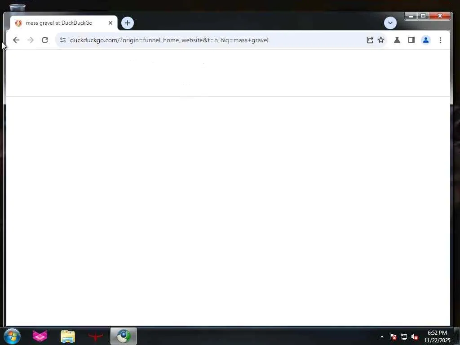Open Action Center flag icon
This screenshot has height=345, width=460.
click(393, 336)
